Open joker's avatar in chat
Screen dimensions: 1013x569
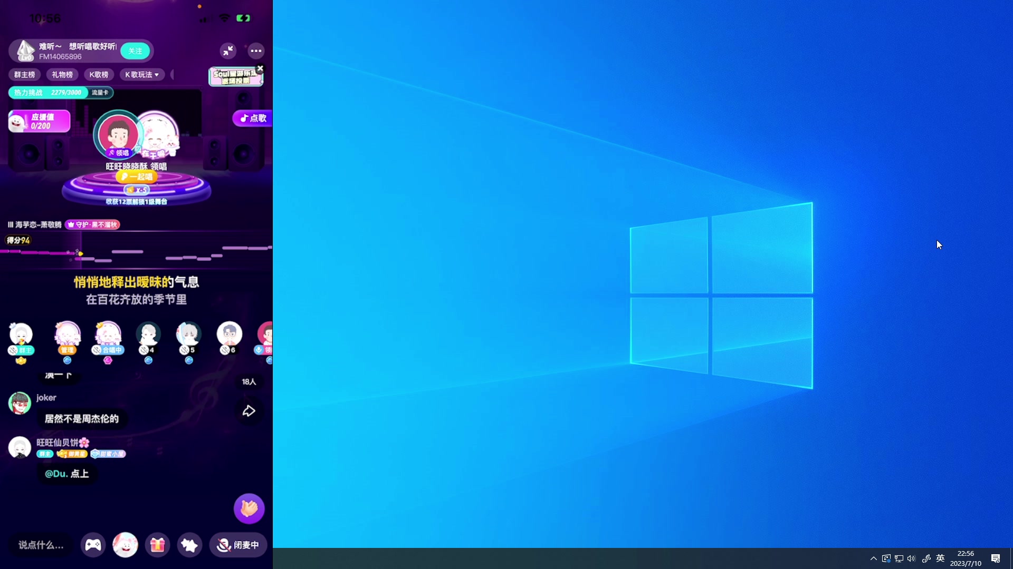coord(20,403)
